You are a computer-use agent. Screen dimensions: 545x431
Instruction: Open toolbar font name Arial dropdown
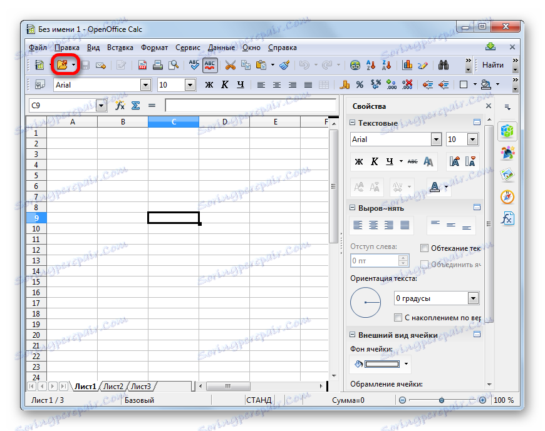click(145, 84)
